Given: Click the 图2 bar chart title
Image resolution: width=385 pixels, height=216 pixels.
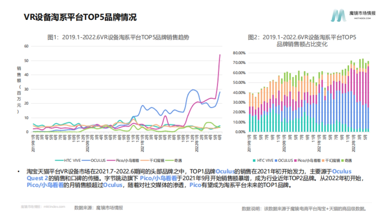Looking at the screenshot, I should tap(302, 41).
